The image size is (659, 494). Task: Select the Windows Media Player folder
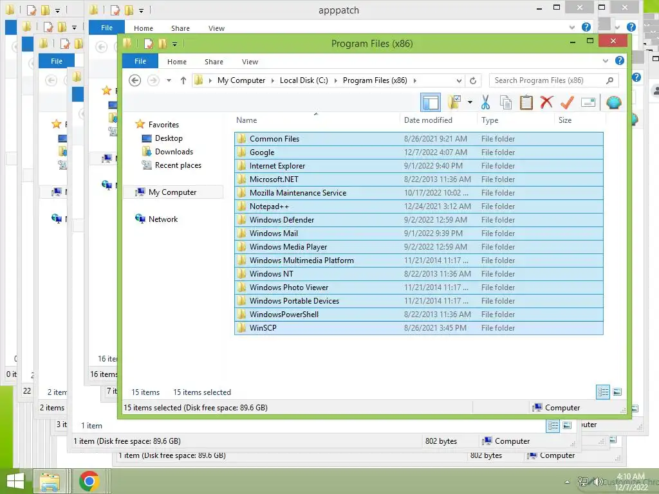[x=418, y=246]
